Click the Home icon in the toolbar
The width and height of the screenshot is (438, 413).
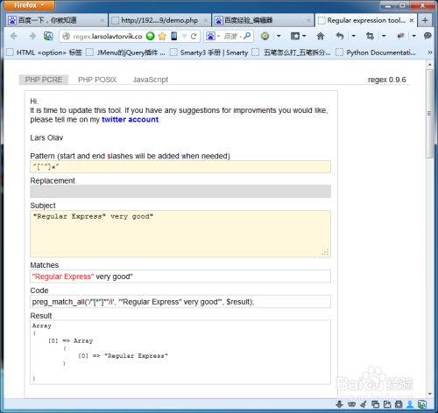pyautogui.click(x=321, y=36)
